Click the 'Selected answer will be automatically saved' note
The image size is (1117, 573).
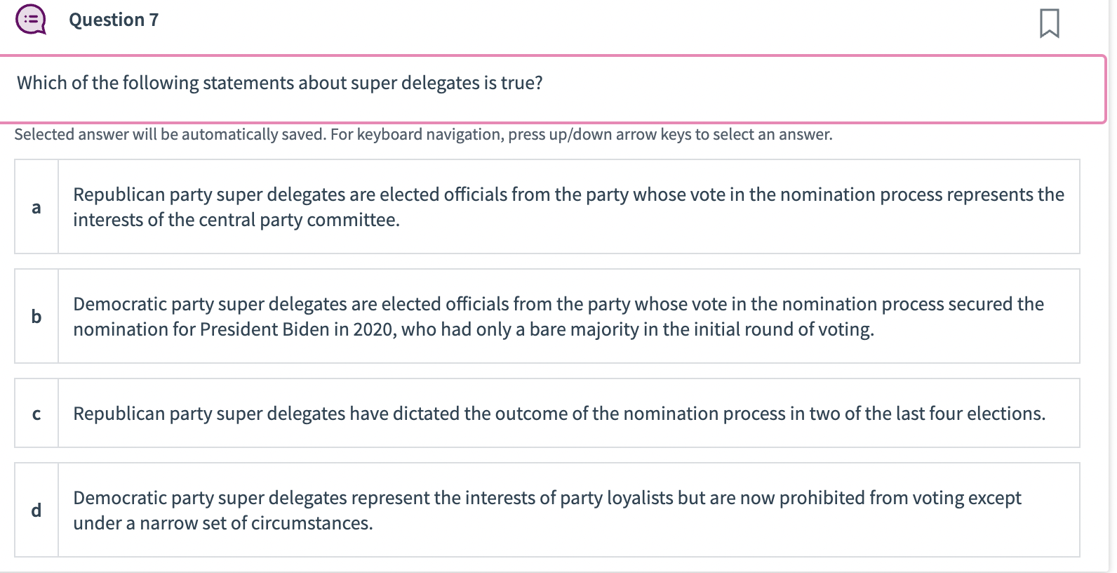point(170,134)
